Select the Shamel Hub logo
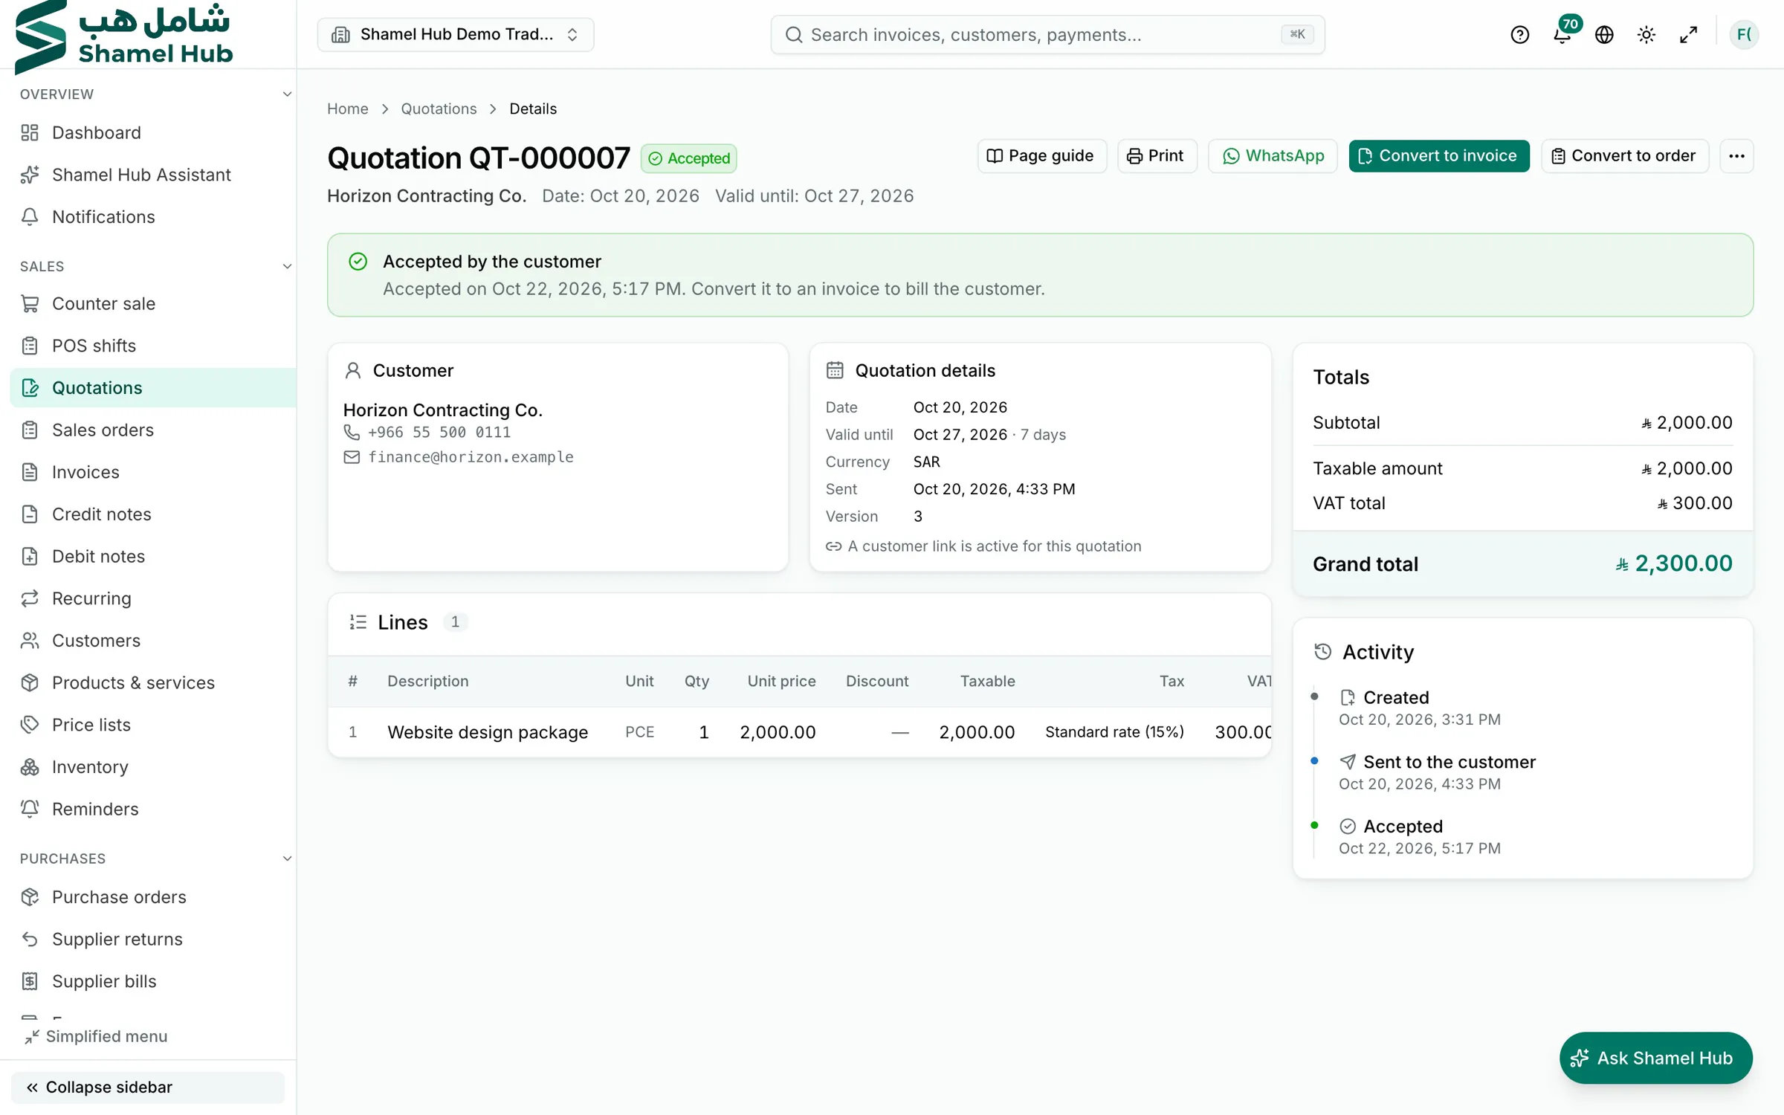The width and height of the screenshot is (1784, 1115). (124, 35)
